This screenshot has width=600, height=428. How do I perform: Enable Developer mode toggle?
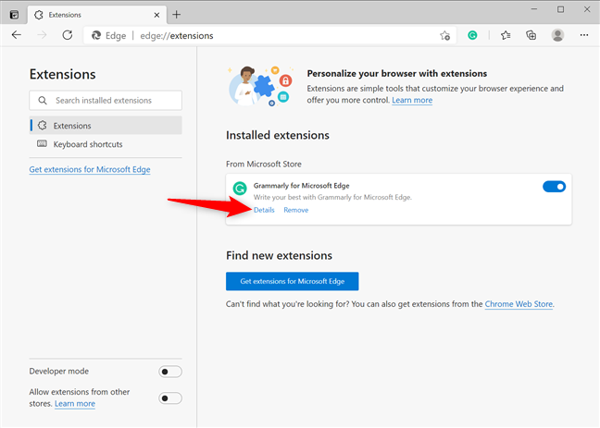[170, 372]
